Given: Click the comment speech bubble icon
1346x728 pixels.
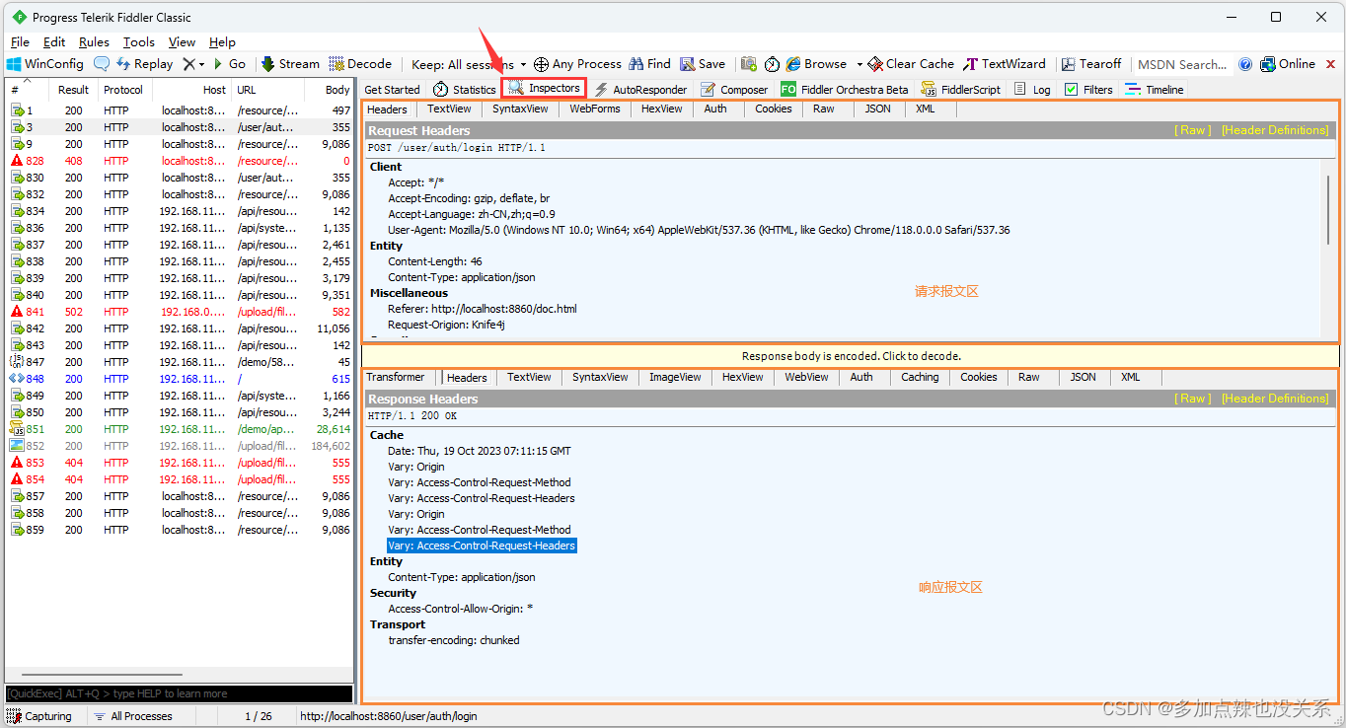Looking at the screenshot, I should click(x=102, y=64).
